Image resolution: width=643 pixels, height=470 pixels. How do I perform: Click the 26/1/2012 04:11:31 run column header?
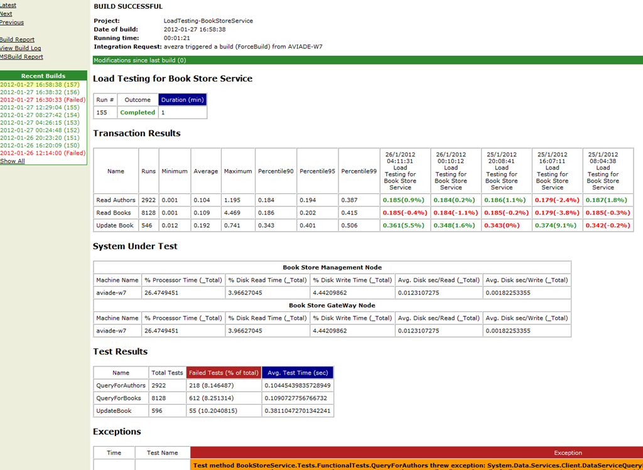pos(405,171)
